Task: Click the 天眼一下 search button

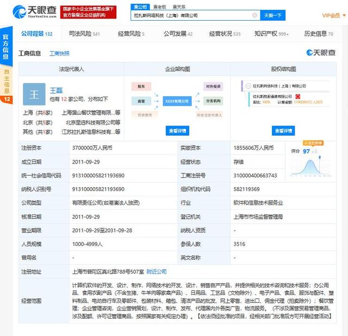Action: 272,15
